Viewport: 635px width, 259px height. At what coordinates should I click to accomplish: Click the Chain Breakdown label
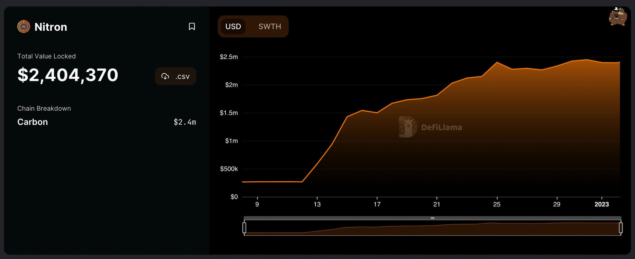click(x=44, y=108)
